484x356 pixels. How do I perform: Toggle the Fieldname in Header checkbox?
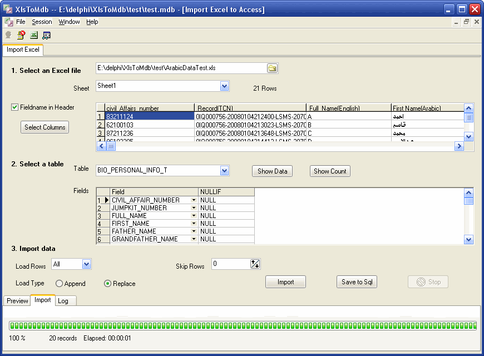(15, 107)
